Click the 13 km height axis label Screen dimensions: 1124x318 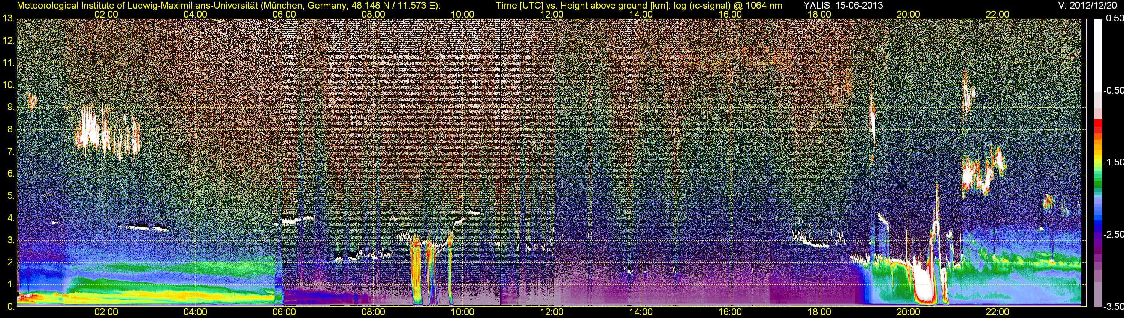(x=8, y=18)
